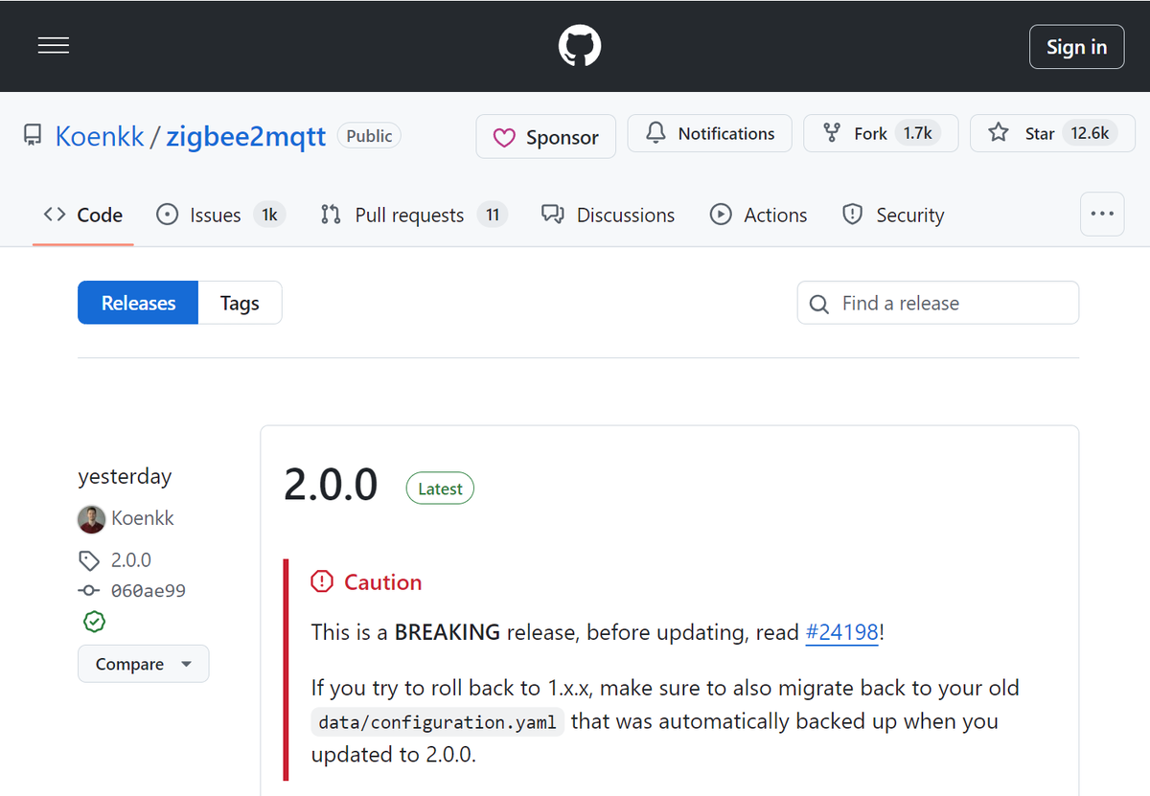Open the three-dots overflow menu
The image size is (1150, 796).
(x=1101, y=215)
